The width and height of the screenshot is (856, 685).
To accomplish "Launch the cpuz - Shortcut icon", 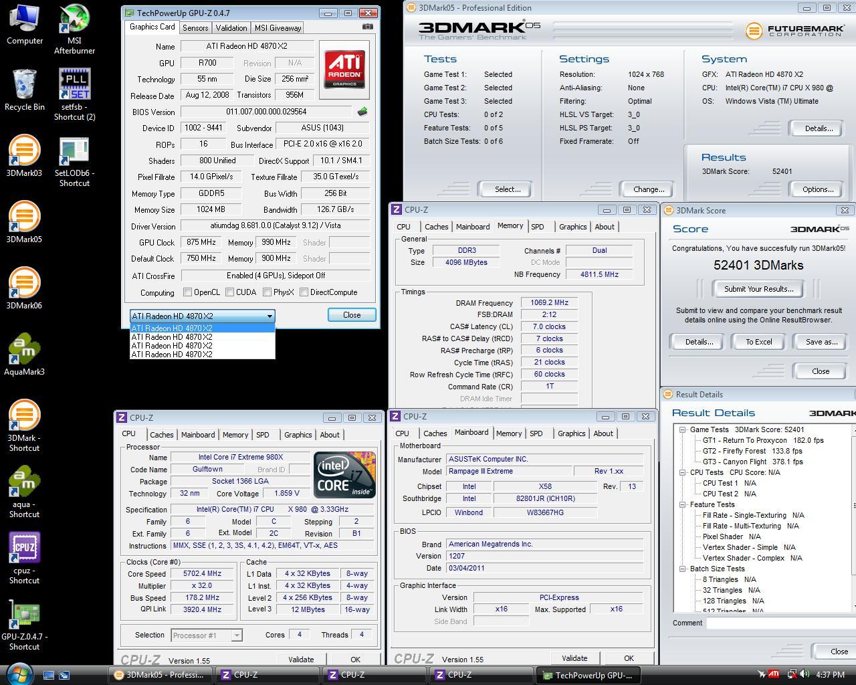I will 24,558.
